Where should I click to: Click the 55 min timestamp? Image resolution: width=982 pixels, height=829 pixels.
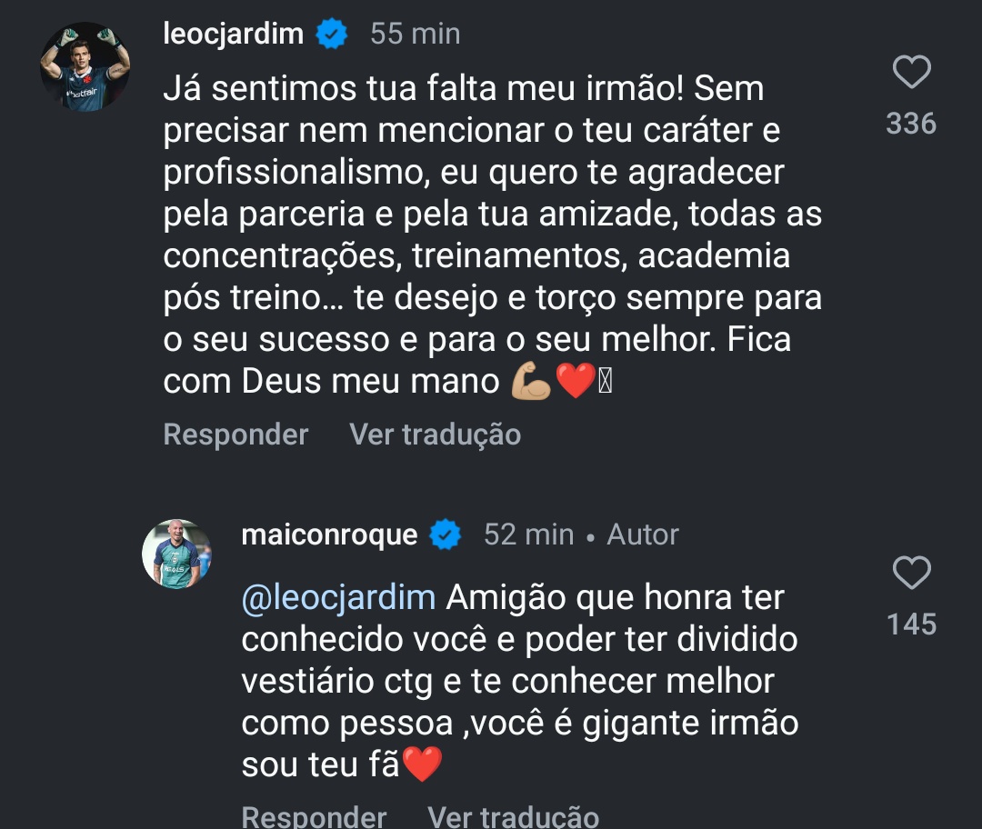(415, 35)
